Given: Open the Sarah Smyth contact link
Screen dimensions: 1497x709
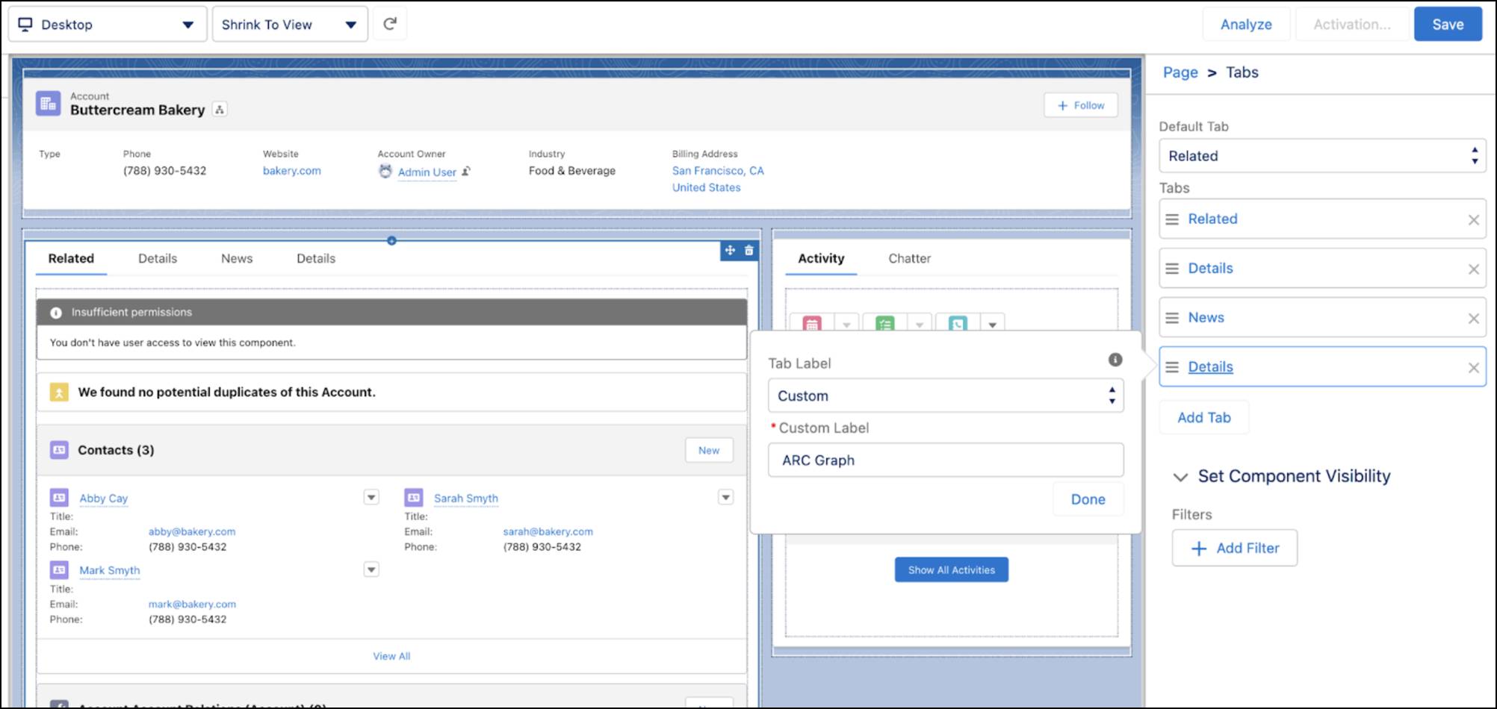Looking at the screenshot, I should click(x=466, y=498).
